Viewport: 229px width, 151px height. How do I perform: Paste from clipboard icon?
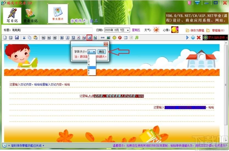point(35,38)
